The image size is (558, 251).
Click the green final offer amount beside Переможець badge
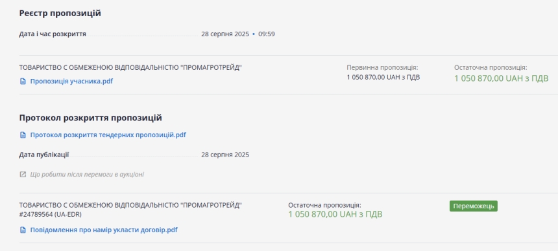coord(335,214)
